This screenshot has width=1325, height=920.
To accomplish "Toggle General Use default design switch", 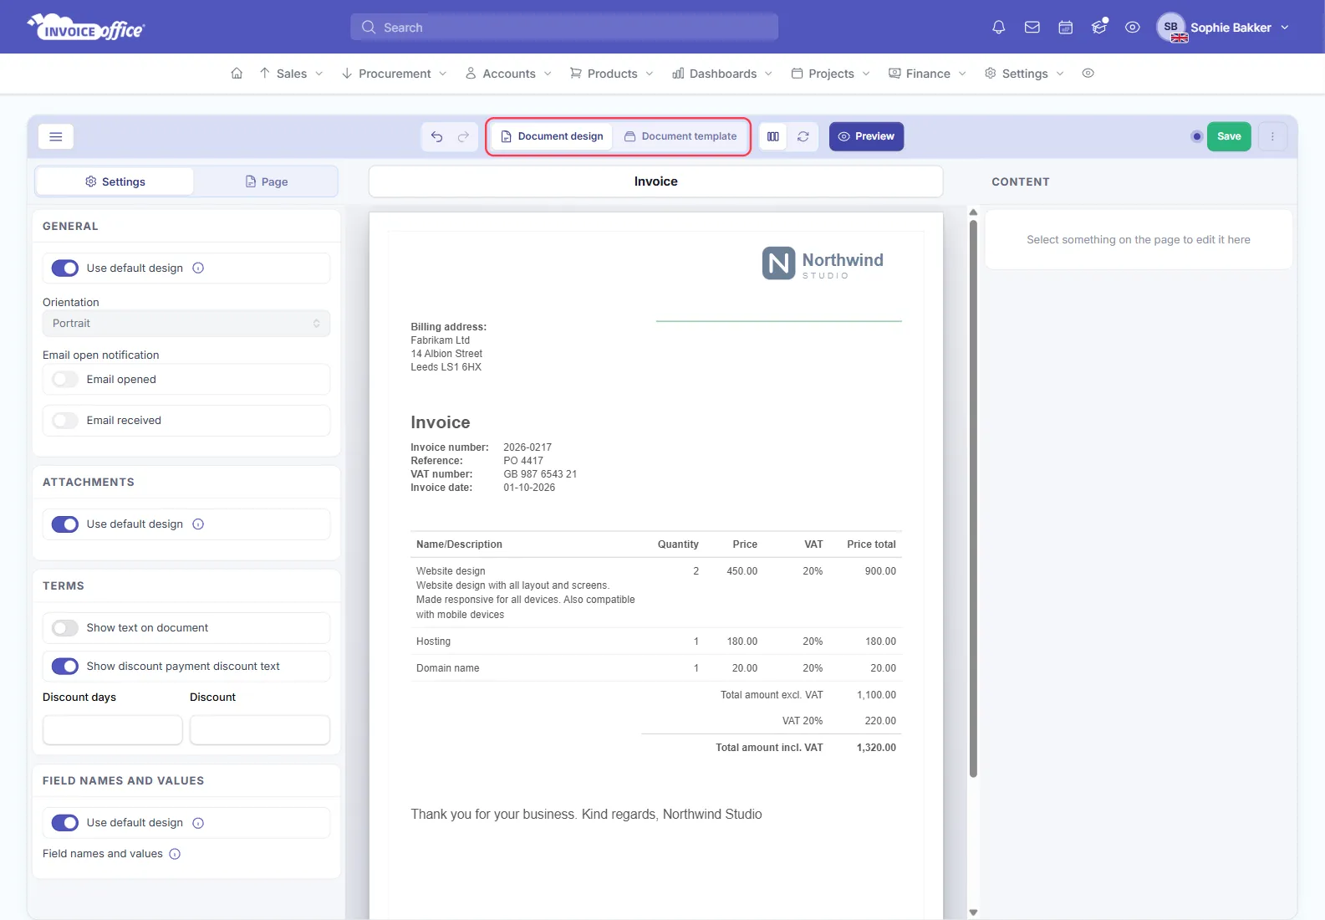I will click(65, 268).
